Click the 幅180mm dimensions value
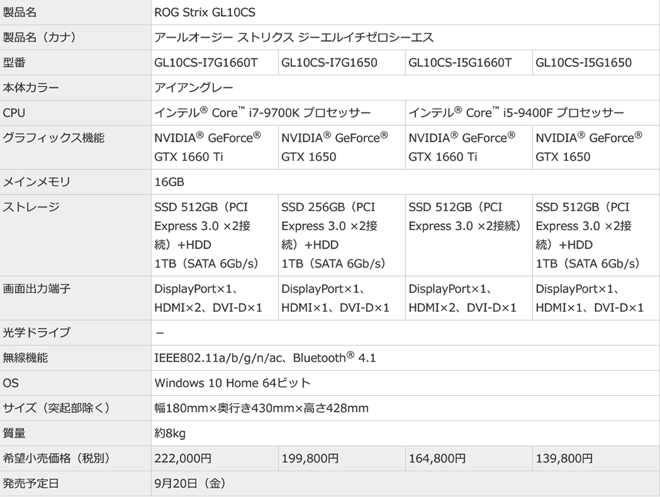 [262, 408]
